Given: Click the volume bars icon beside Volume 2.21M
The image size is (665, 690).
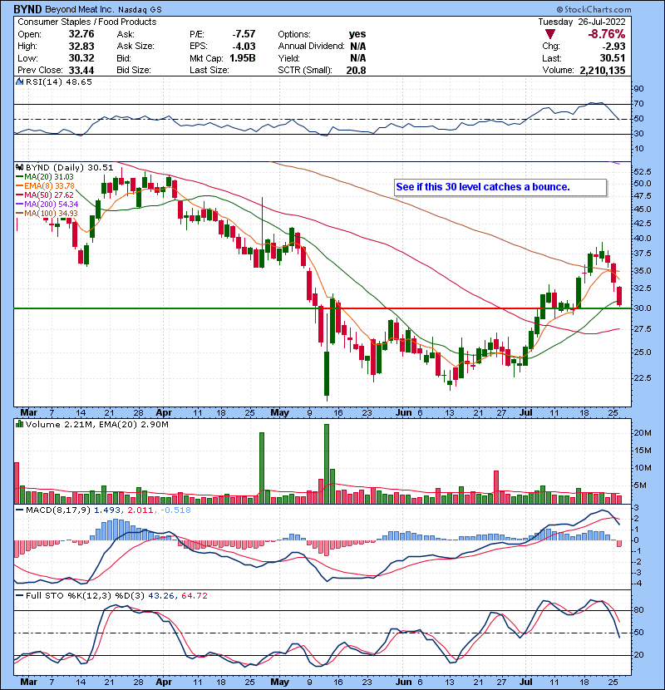Looking at the screenshot, I should pyautogui.click(x=19, y=424).
